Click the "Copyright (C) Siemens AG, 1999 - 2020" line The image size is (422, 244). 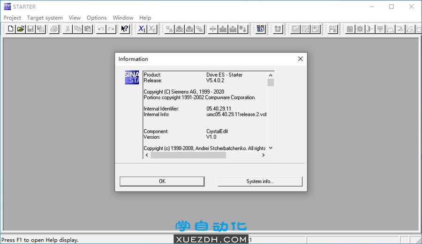[184, 92]
